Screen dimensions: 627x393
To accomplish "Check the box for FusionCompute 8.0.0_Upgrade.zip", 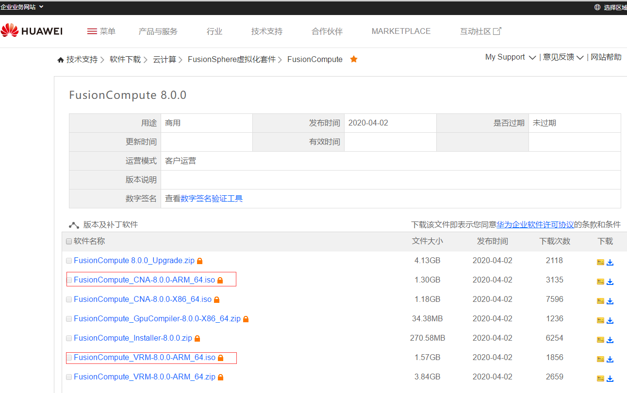I will pos(69,261).
